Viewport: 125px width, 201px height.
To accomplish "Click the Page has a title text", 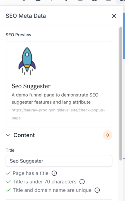I will click(31, 173).
